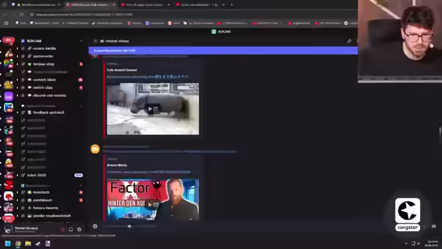Screen dimensions: 442x249
Task: Toggle the headphones deafen button
Action: point(70,230)
